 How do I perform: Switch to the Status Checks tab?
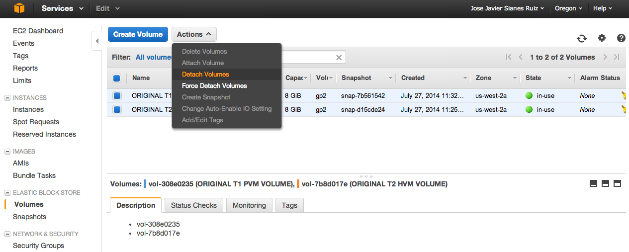[x=194, y=205]
